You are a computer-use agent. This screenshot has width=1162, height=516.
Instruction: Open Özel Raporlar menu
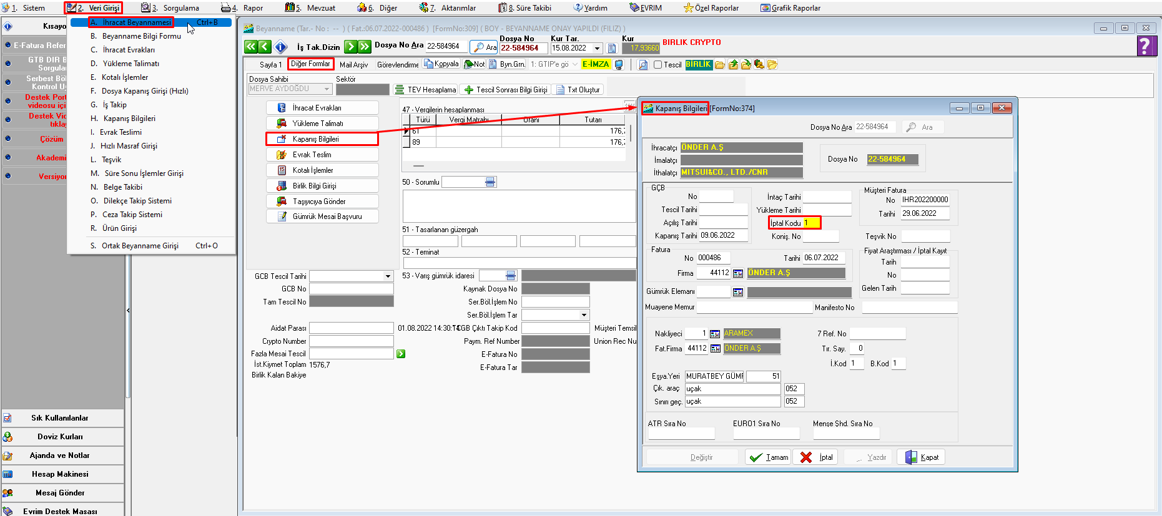pyautogui.click(x=711, y=8)
